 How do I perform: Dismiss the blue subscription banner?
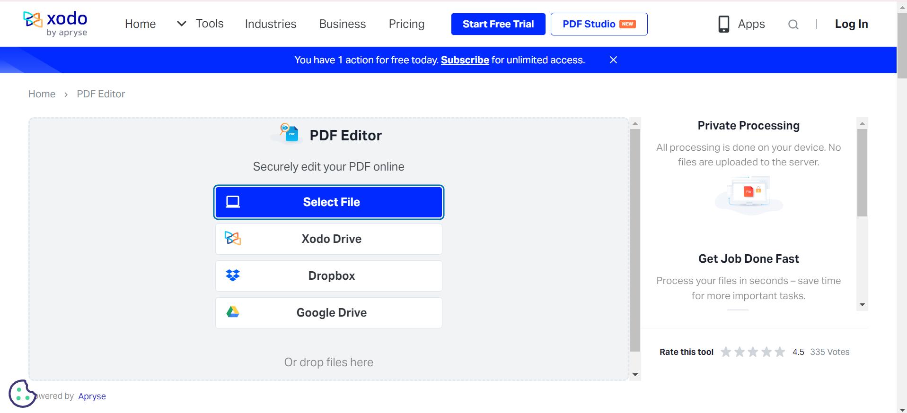613,60
